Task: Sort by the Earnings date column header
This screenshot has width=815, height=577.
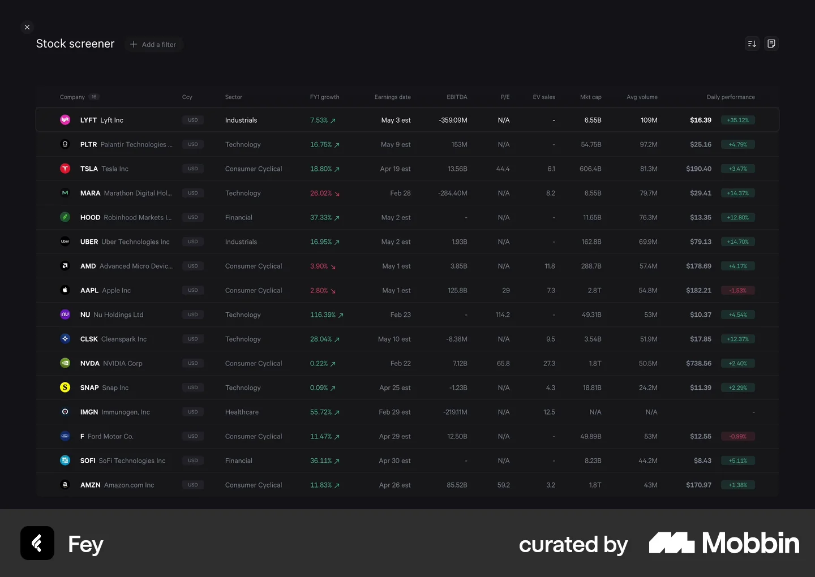Action: [x=392, y=97]
